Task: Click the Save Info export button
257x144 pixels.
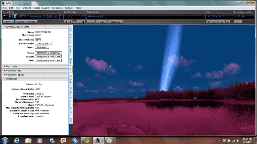Action: pos(42,47)
